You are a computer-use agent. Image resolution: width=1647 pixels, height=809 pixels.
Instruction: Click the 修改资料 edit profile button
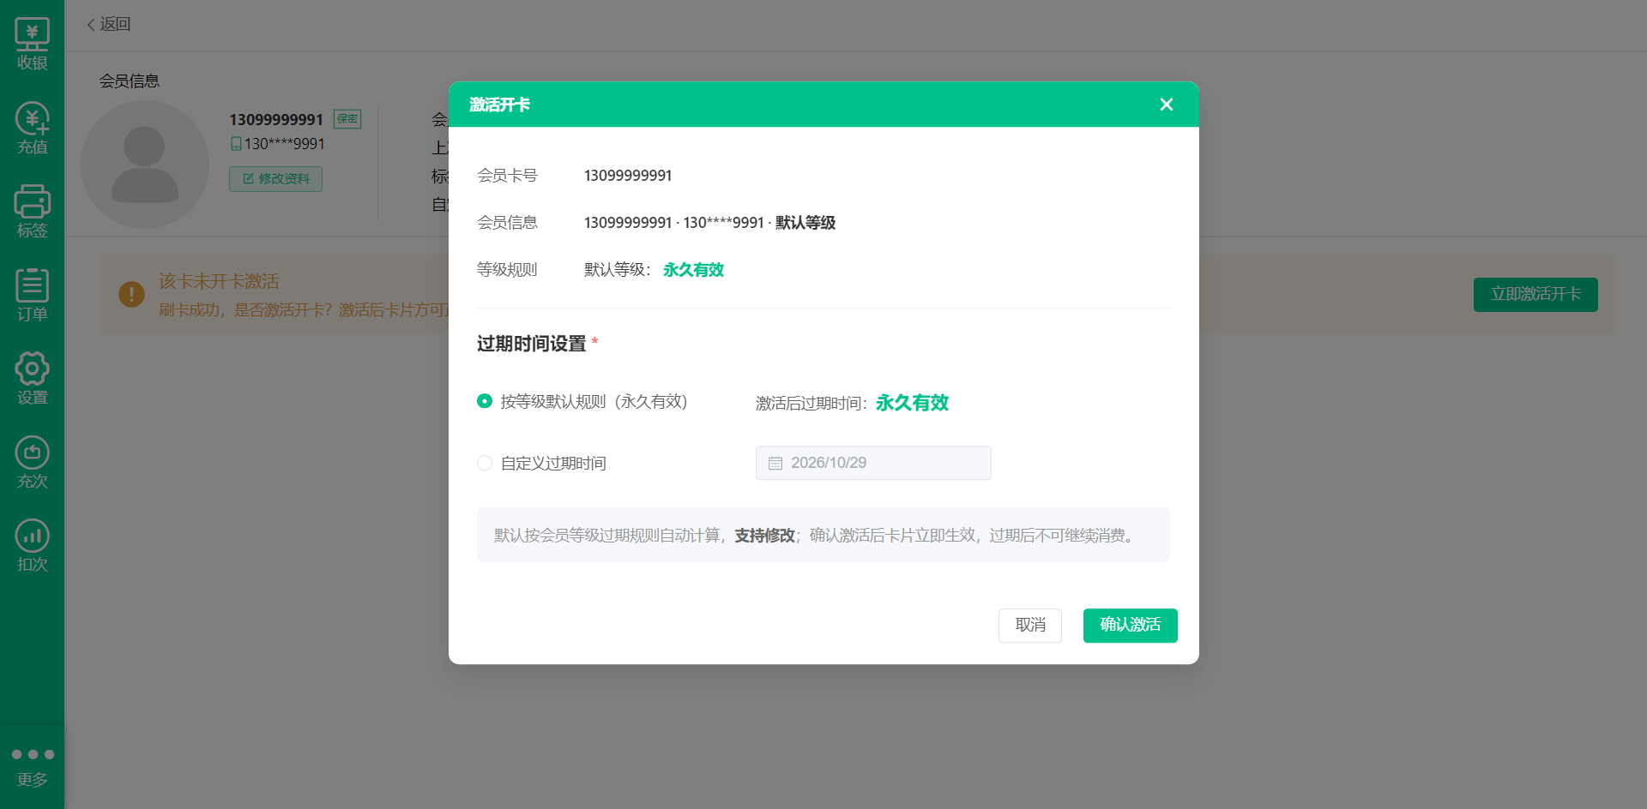click(x=275, y=179)
